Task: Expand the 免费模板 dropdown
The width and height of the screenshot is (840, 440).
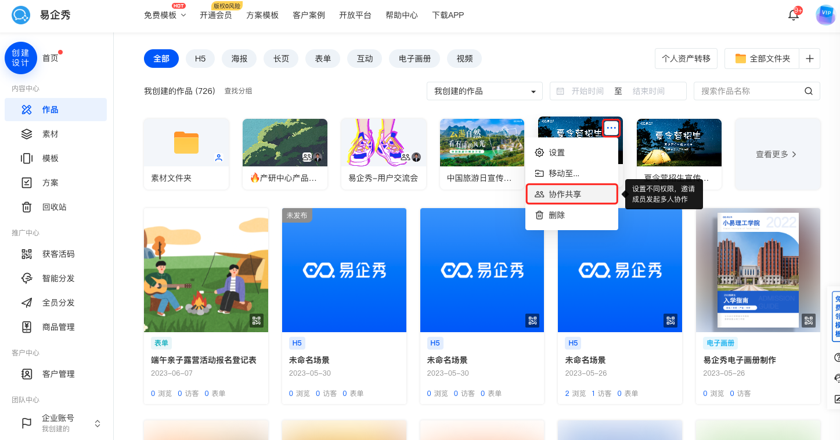Action: 165,15
